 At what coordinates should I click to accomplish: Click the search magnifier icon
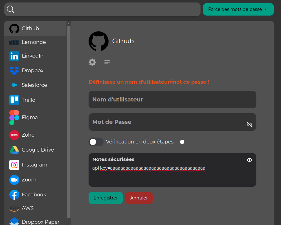coord(11,9)
